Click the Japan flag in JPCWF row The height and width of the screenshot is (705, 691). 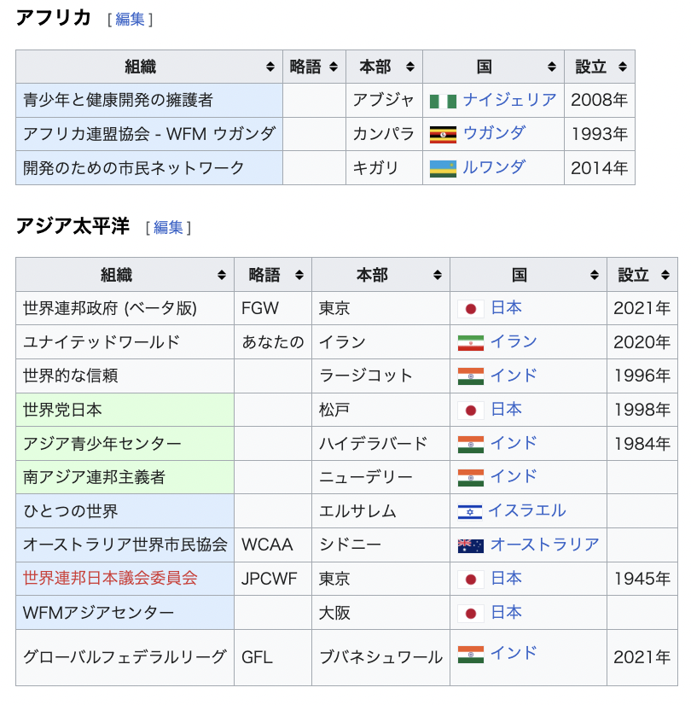[471, 580]
